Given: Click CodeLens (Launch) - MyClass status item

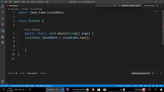Looking at the screenshot, I should pos(22,86).
